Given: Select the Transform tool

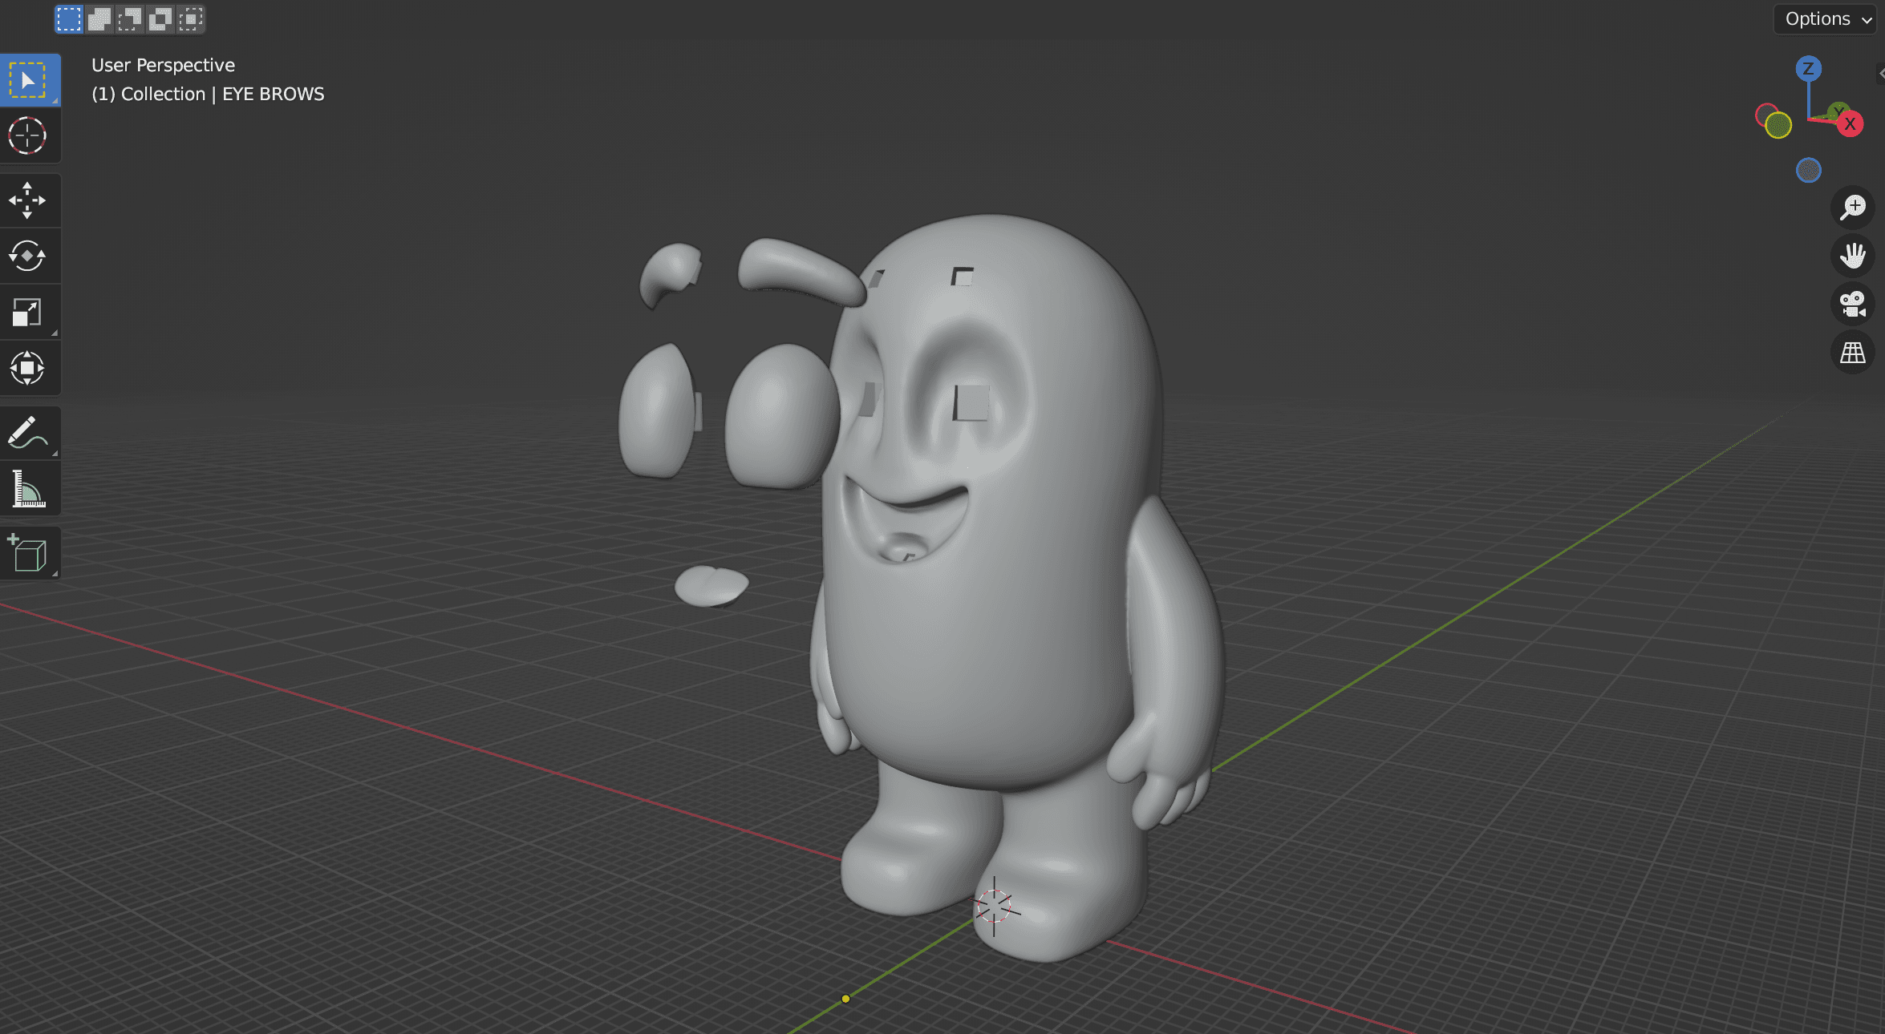Looking at the screenshot, I should pos(28,369).
